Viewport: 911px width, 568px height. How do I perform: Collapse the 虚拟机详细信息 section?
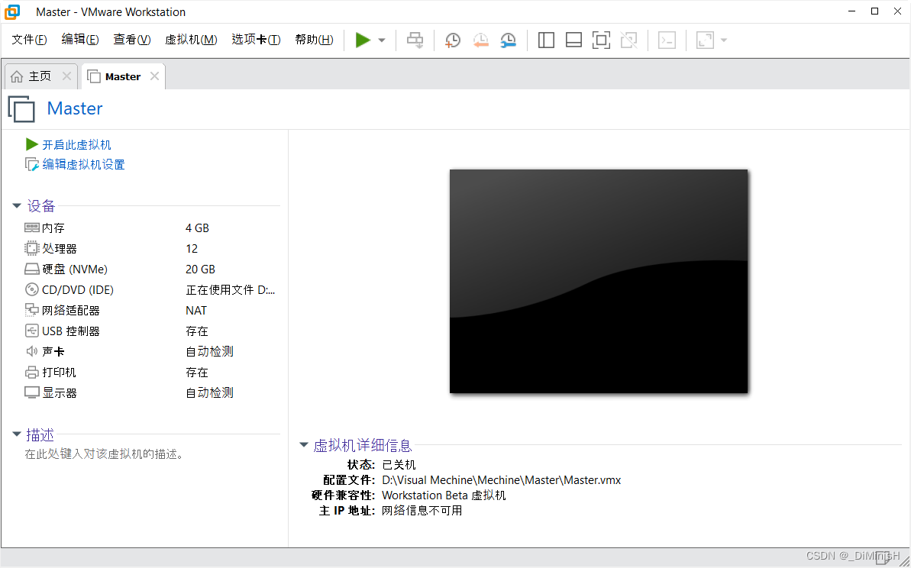point(303,445)
